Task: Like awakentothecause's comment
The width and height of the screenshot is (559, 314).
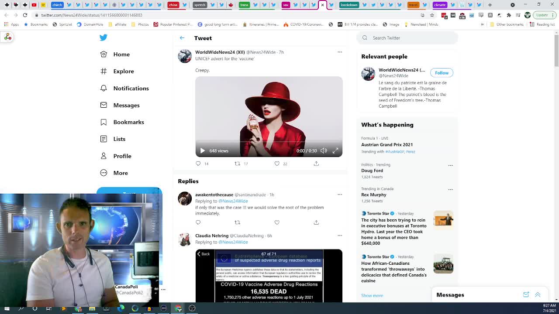Action: pos(277,222)
